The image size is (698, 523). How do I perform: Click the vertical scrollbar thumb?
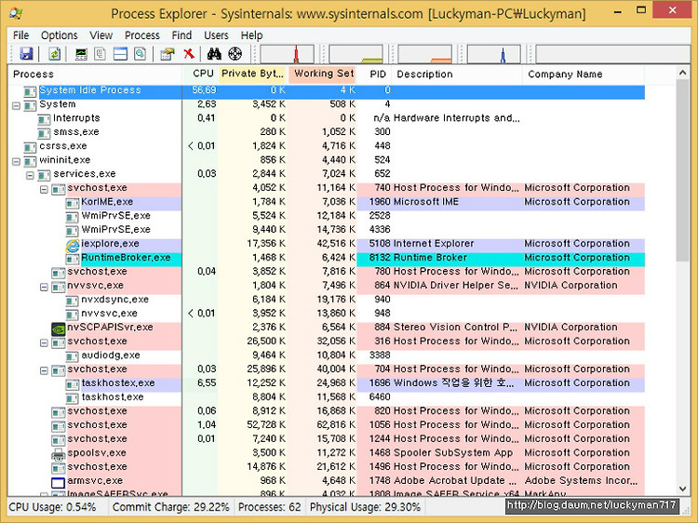(x=682, y=171)
